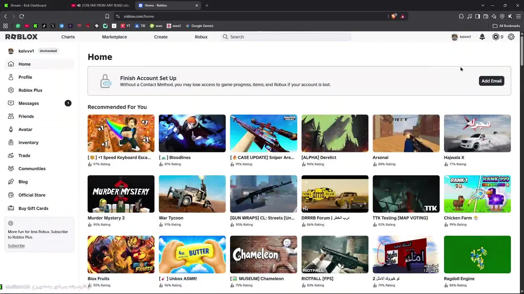Screen dimensions: 524x294
Task: Go back to the previous page
Action: pos(5,16)
